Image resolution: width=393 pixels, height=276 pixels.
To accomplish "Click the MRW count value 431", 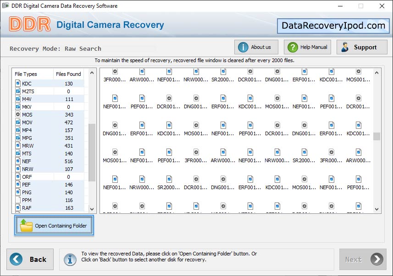I will click(x=69, y=146).
